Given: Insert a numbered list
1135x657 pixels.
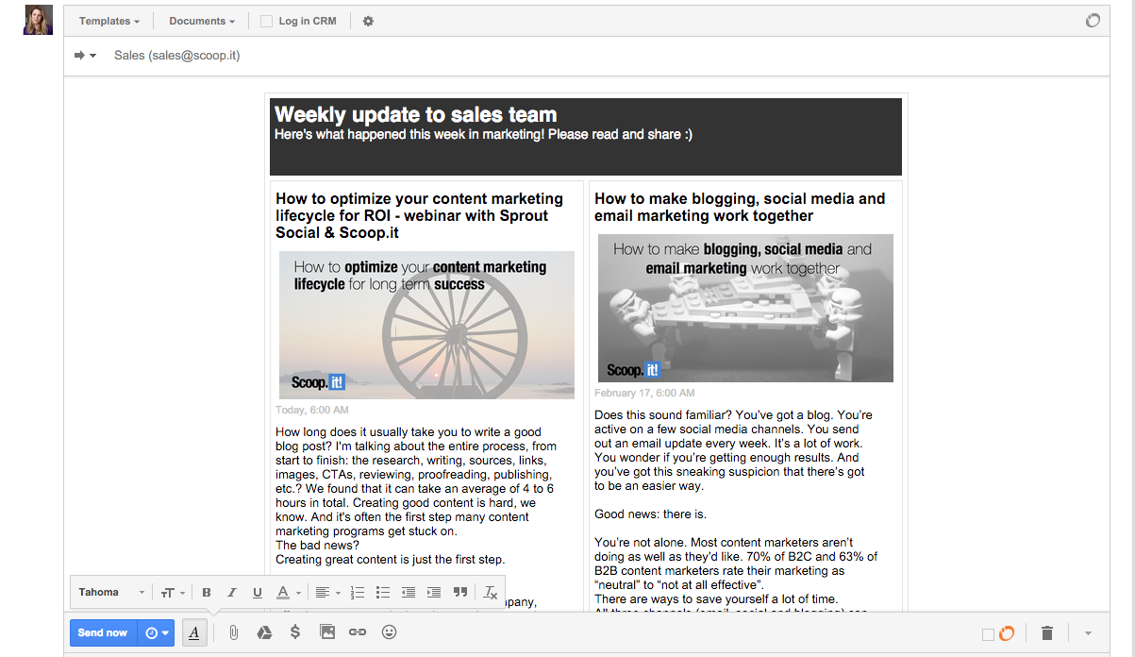Looking at the screenshot, I should 358,593.
